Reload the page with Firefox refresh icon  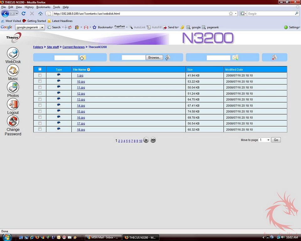(24, 13)
